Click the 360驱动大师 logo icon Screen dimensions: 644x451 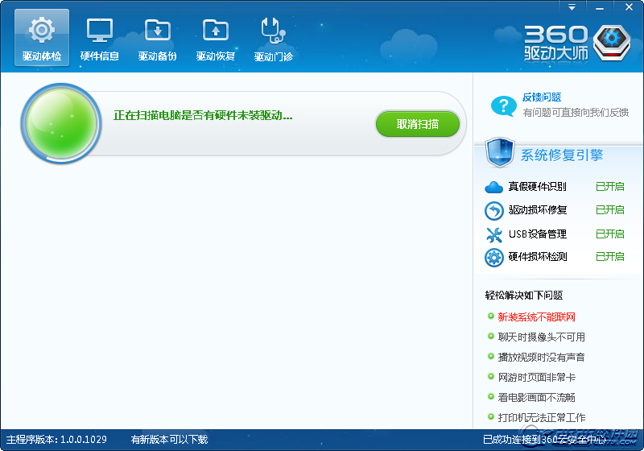click(x=612, y=43)
